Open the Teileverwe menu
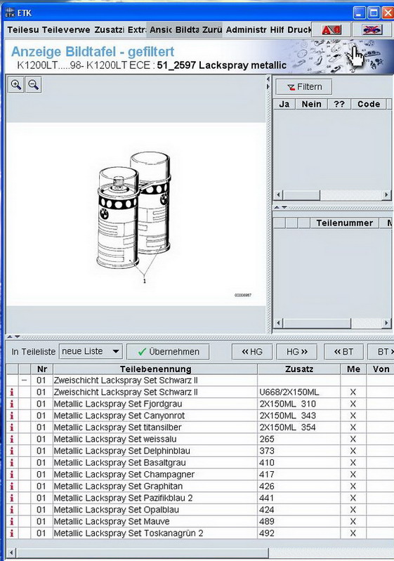 point(66,30)
